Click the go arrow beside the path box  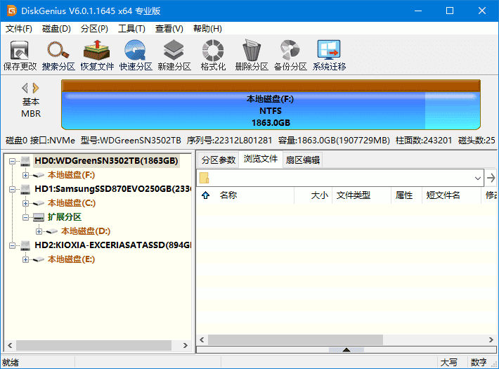491,178
